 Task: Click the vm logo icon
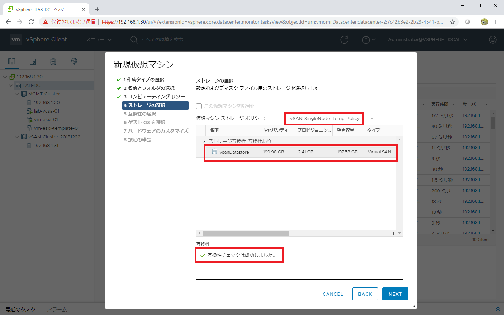(16, 39)
